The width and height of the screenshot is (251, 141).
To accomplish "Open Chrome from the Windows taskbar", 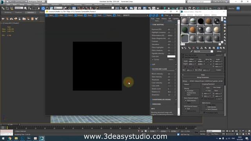I will click(x=10, y=138).
